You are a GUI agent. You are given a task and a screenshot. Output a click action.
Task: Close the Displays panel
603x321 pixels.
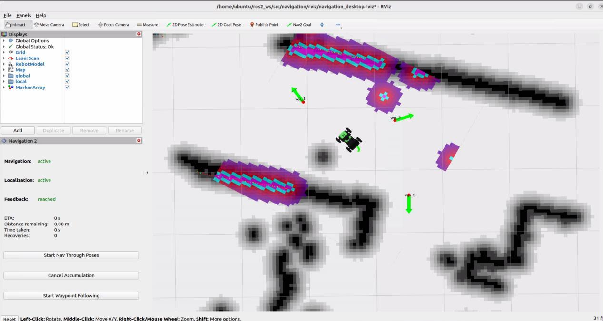(139, 34)
